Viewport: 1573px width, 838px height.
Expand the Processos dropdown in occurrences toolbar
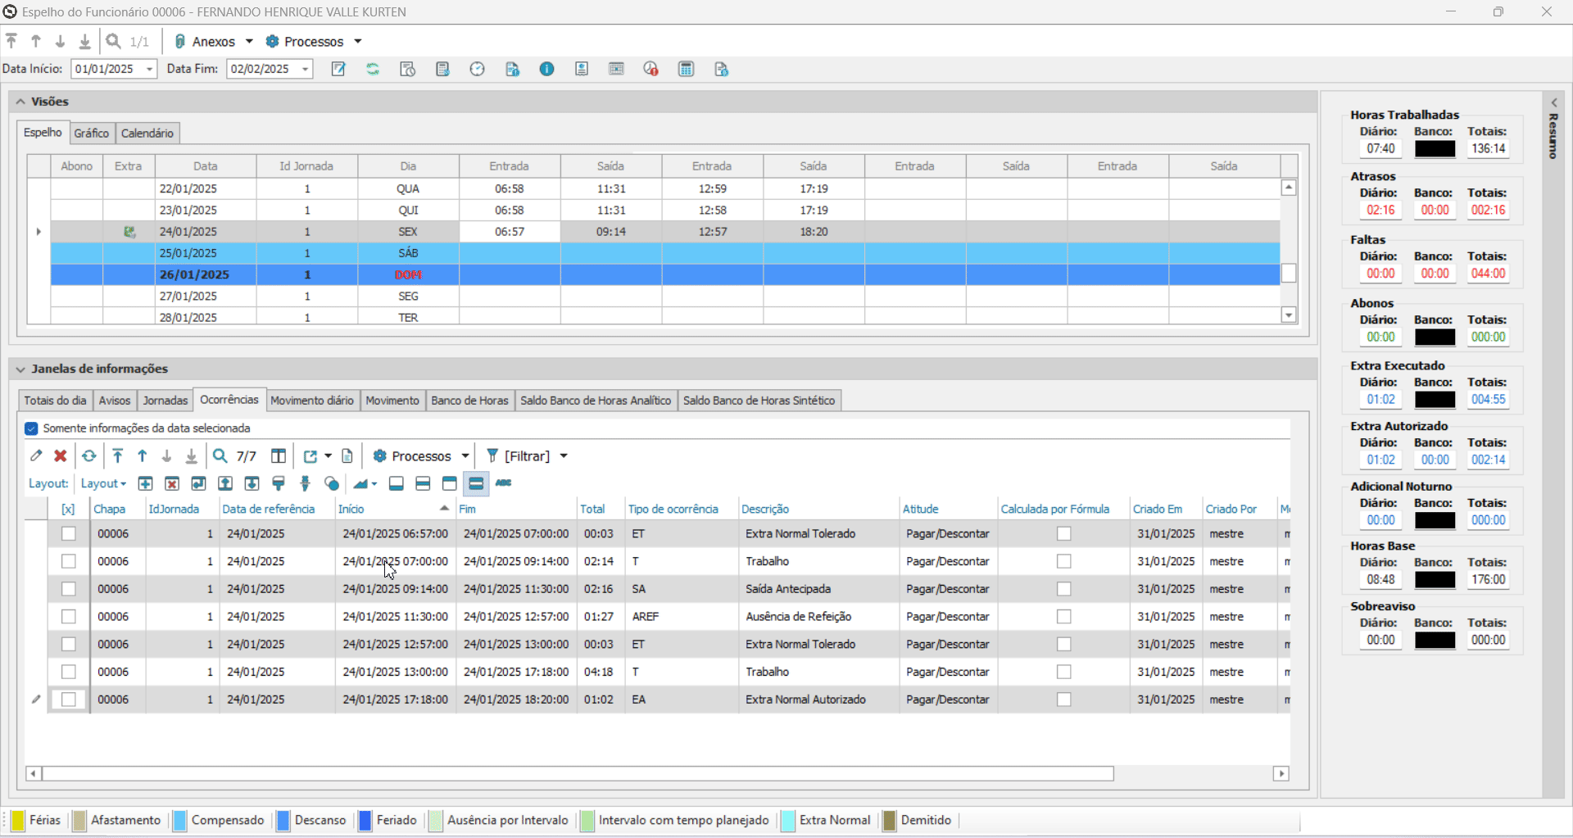coord(465,456)
